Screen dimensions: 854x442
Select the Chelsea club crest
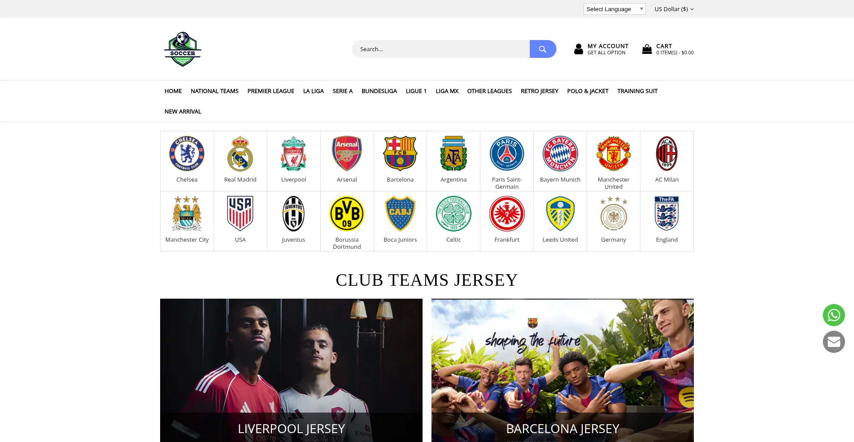pyautogui.click(x=187, y=154)
